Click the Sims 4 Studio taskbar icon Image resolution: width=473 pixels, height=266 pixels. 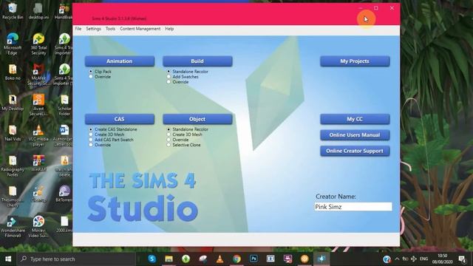(x=321, y=259)
